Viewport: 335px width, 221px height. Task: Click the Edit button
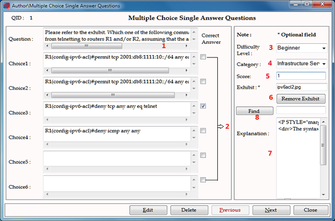click(148, 210)
